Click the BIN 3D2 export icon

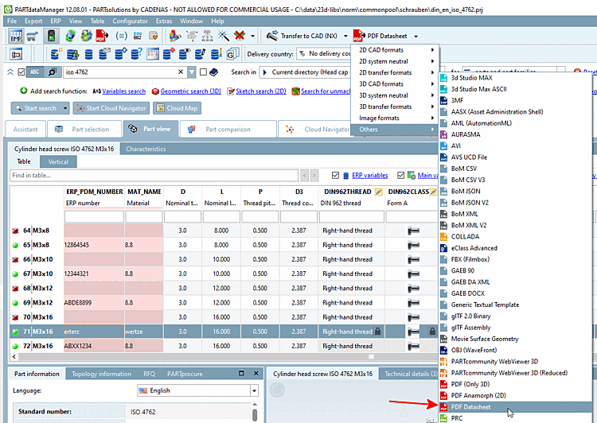point(138,36)
